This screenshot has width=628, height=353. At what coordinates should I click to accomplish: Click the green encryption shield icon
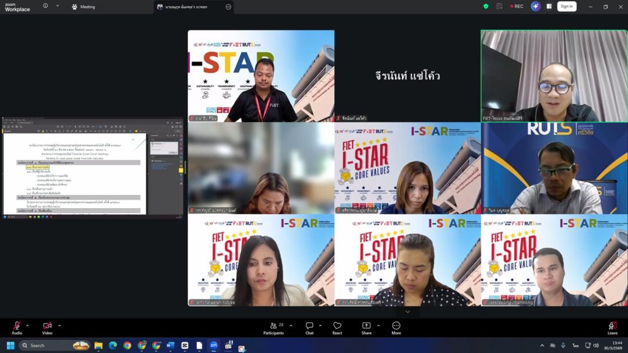pyautogui.click(x=486, y=6)
